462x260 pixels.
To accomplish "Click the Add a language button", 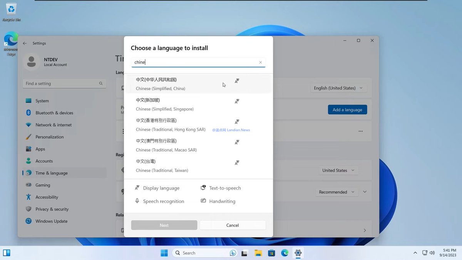I will pyautogui.click(x=347, y=109).
